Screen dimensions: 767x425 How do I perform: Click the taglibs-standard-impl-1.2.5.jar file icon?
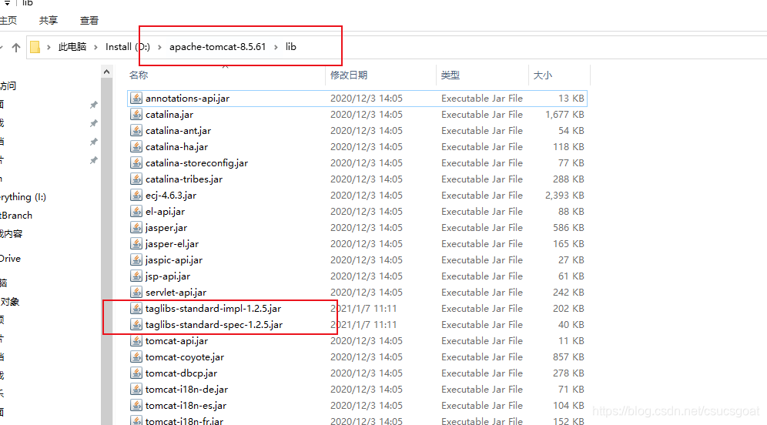pyautogui.click(x=136, y=308)
